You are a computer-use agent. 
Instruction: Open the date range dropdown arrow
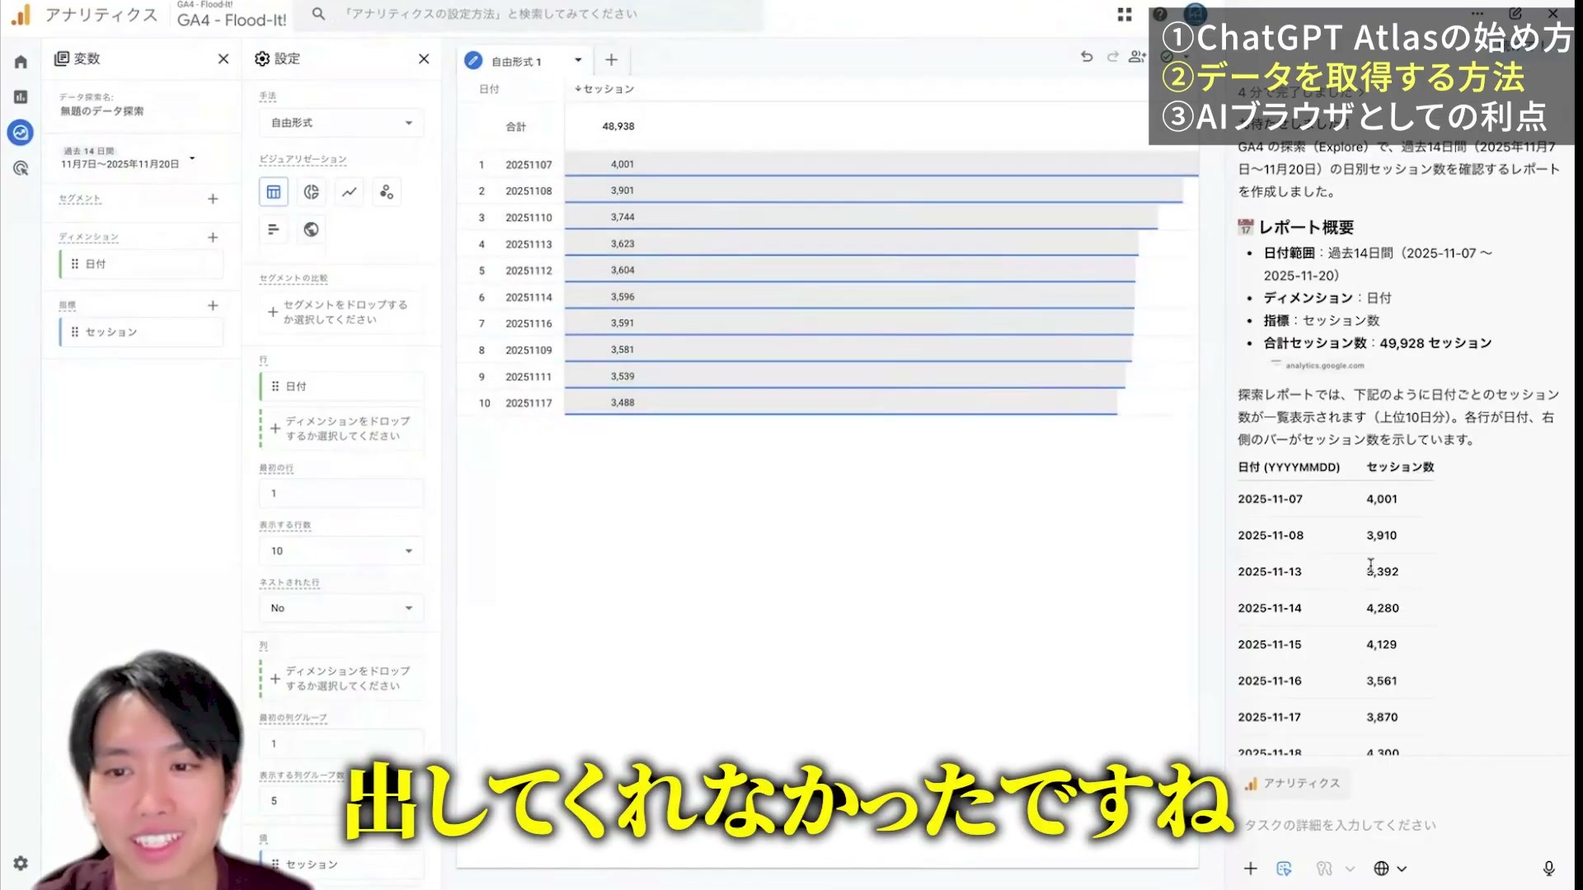192,158
